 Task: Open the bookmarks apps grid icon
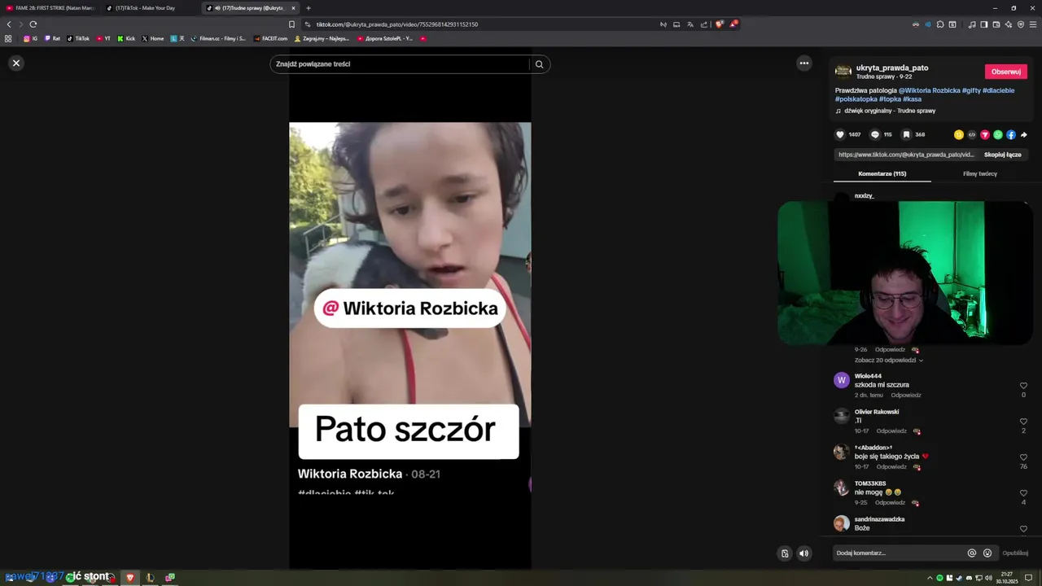[x=8, y=38]
